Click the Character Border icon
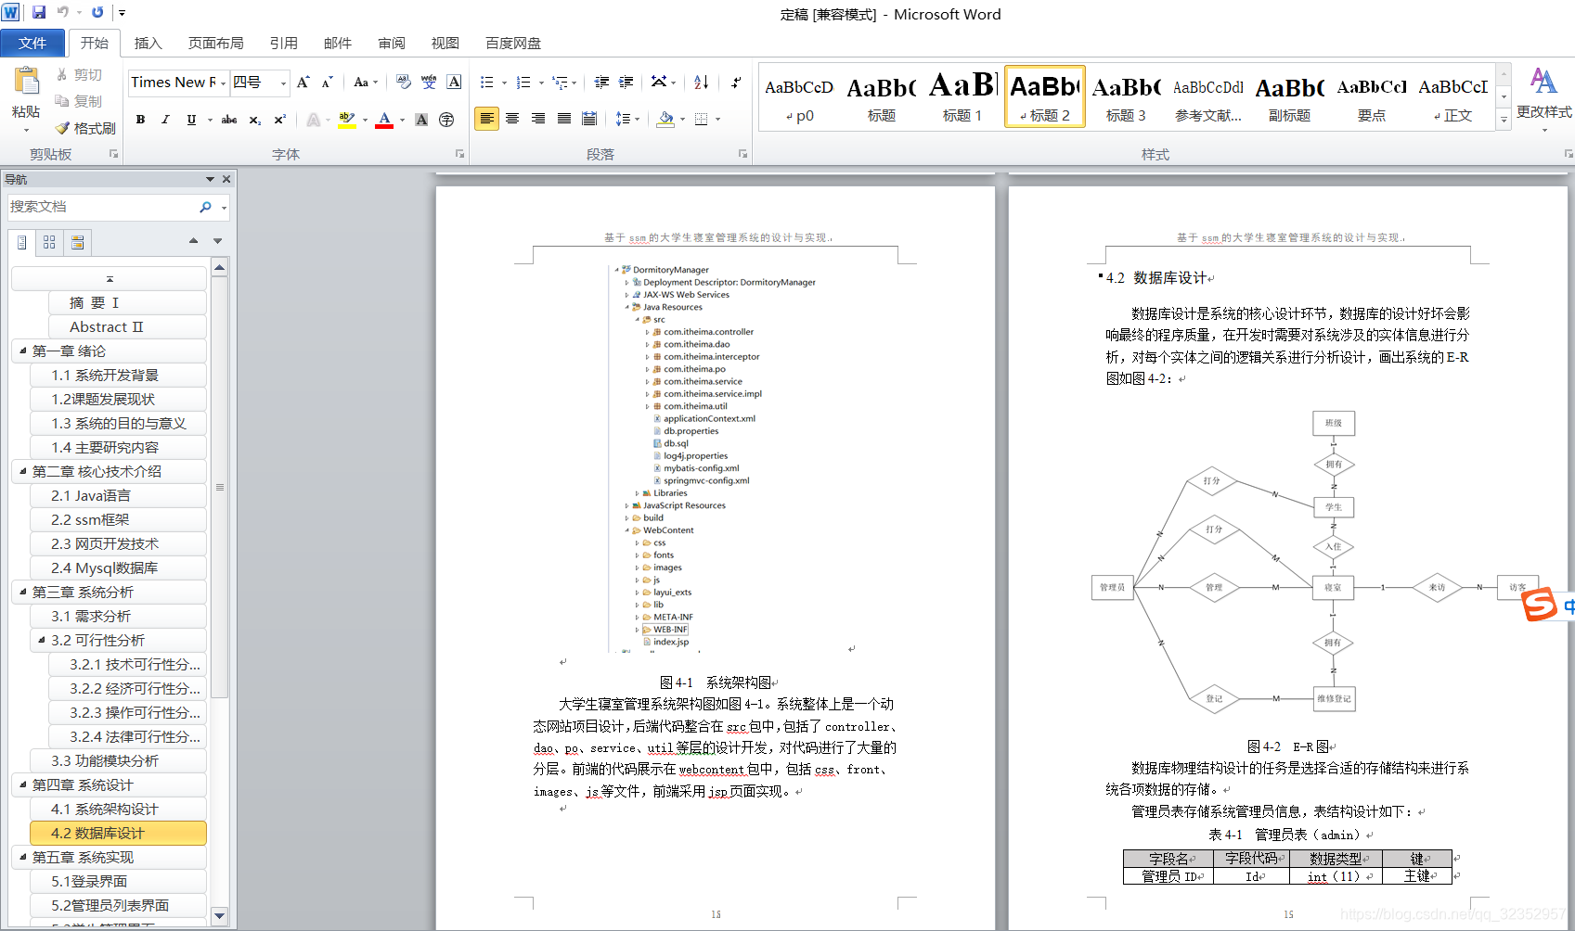 (454, 83)
